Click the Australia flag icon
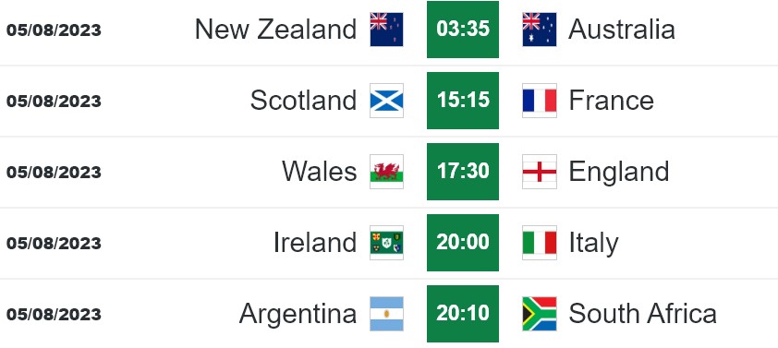 [x=540, y=30]
